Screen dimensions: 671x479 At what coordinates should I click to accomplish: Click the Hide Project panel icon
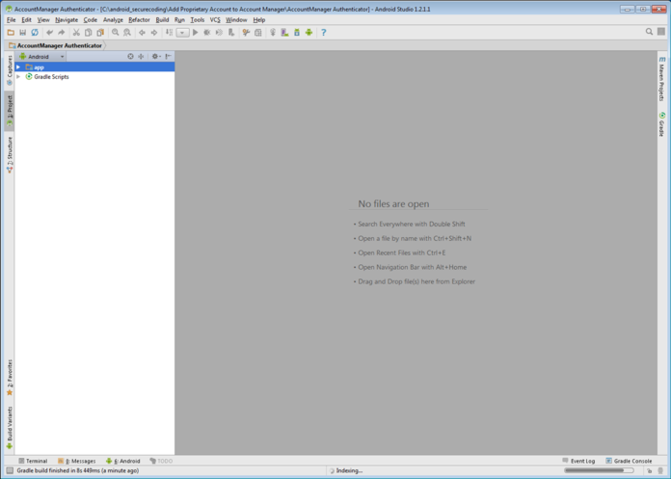click(168, 57)
